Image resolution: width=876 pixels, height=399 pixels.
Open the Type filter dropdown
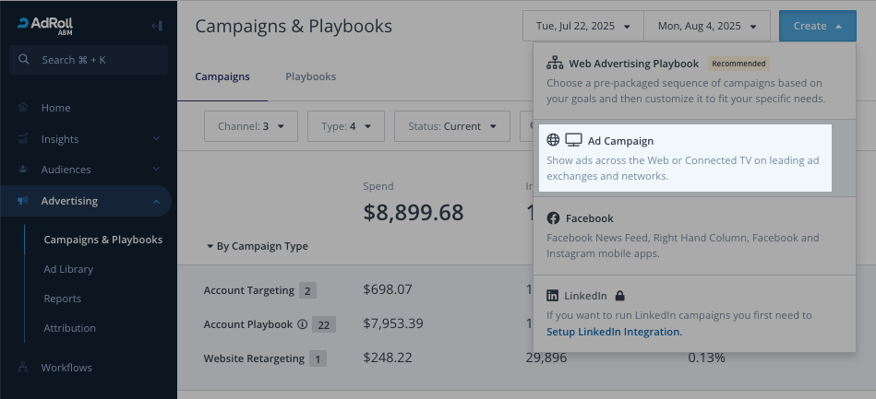pyautogui.click(x=346, y=126)
